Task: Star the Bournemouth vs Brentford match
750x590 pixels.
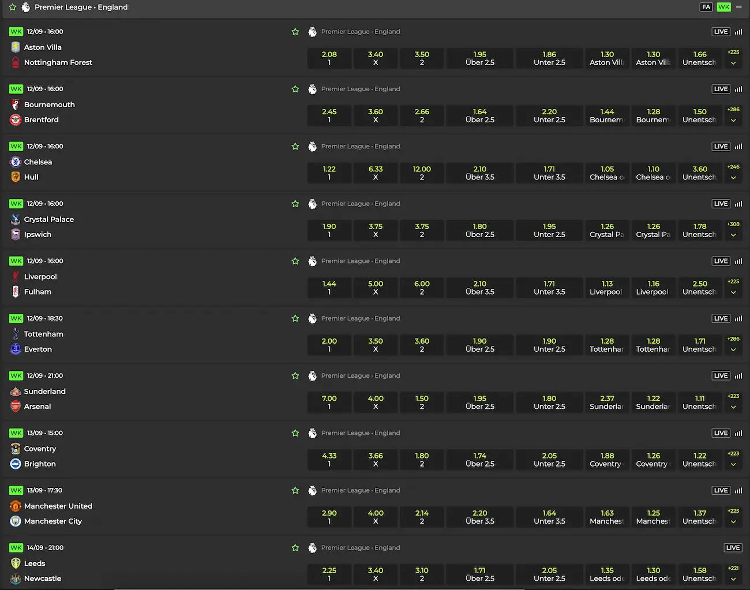Action: tap(295, 89)
